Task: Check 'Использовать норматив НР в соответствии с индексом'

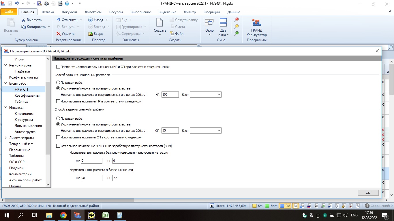Action: 58,101
